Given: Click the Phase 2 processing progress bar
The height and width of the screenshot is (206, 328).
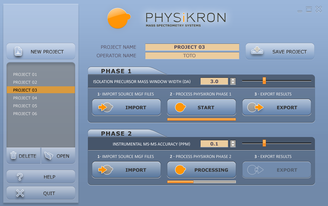Looking at the screenshot, I should 202,182.
